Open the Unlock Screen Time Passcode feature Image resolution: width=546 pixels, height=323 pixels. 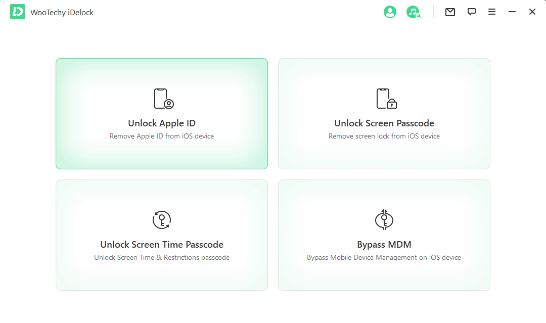161,235
